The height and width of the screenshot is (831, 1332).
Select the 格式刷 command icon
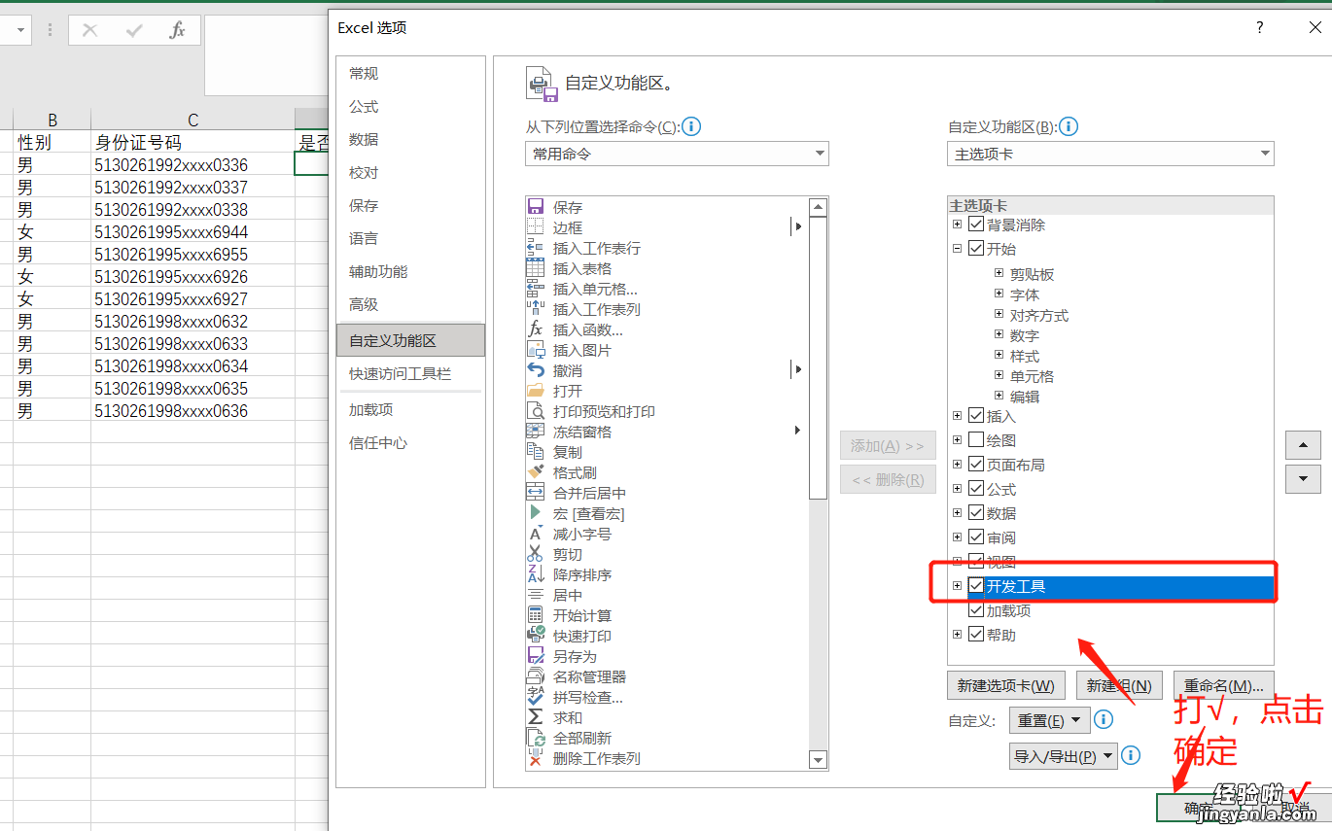(x=535, y=472)
